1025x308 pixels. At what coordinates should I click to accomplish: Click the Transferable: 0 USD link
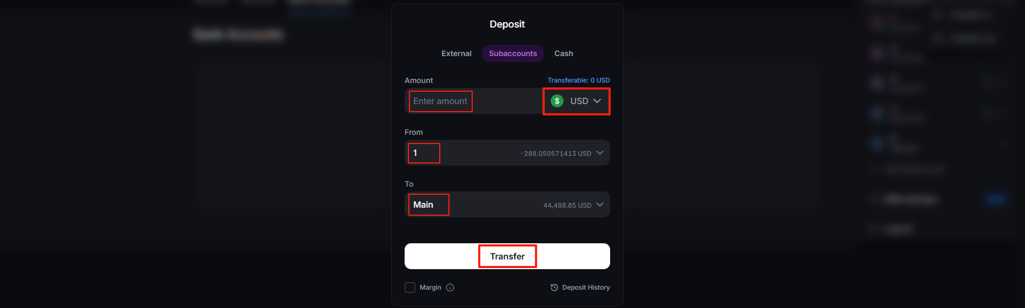point(578,80)
